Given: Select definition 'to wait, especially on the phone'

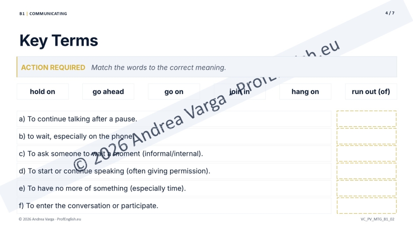Looking at the screenshot, I should (174, 136).
